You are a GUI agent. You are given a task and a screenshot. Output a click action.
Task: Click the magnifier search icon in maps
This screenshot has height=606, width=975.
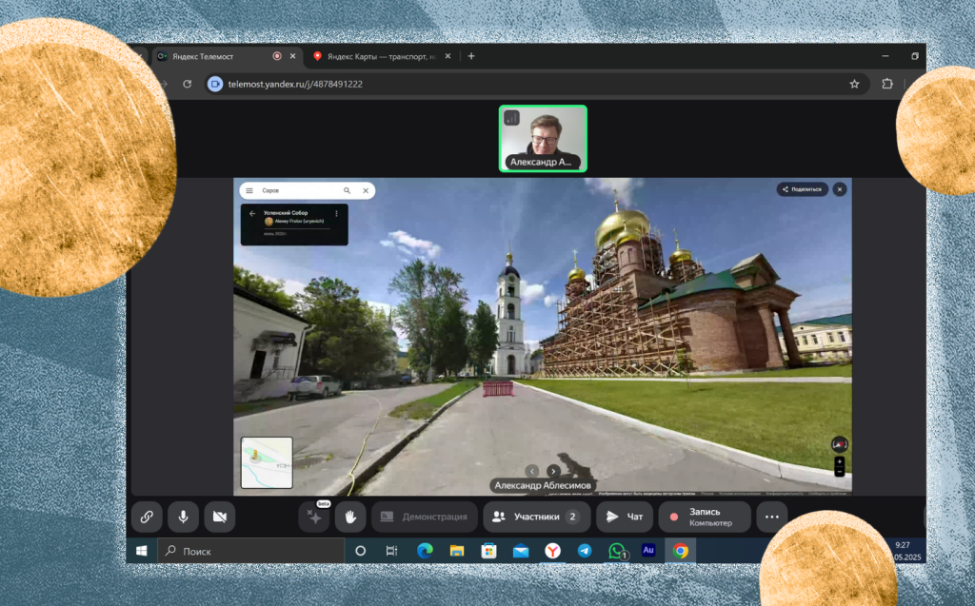tap(347, 191)
